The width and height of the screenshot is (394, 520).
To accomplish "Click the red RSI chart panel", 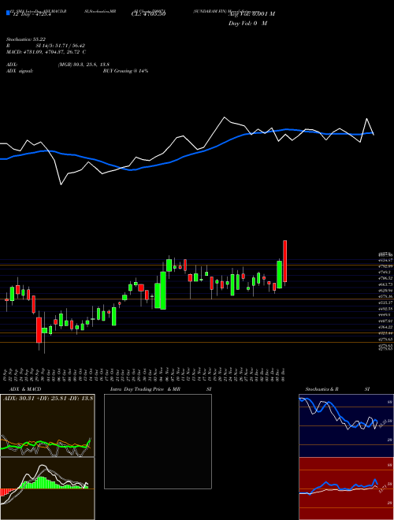I will click(x=346, y=488).
